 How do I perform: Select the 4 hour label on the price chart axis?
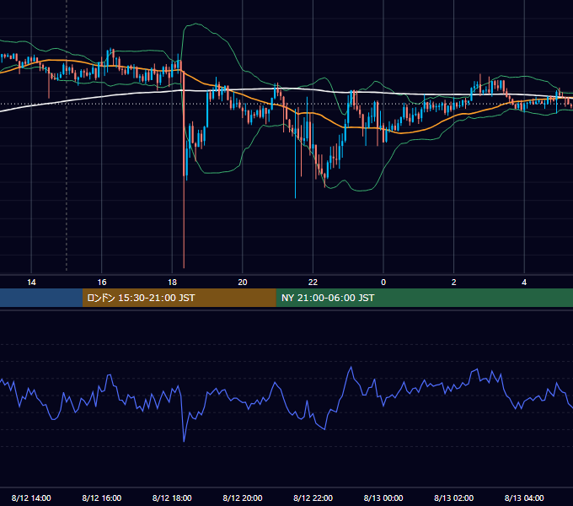coord(524,283)
